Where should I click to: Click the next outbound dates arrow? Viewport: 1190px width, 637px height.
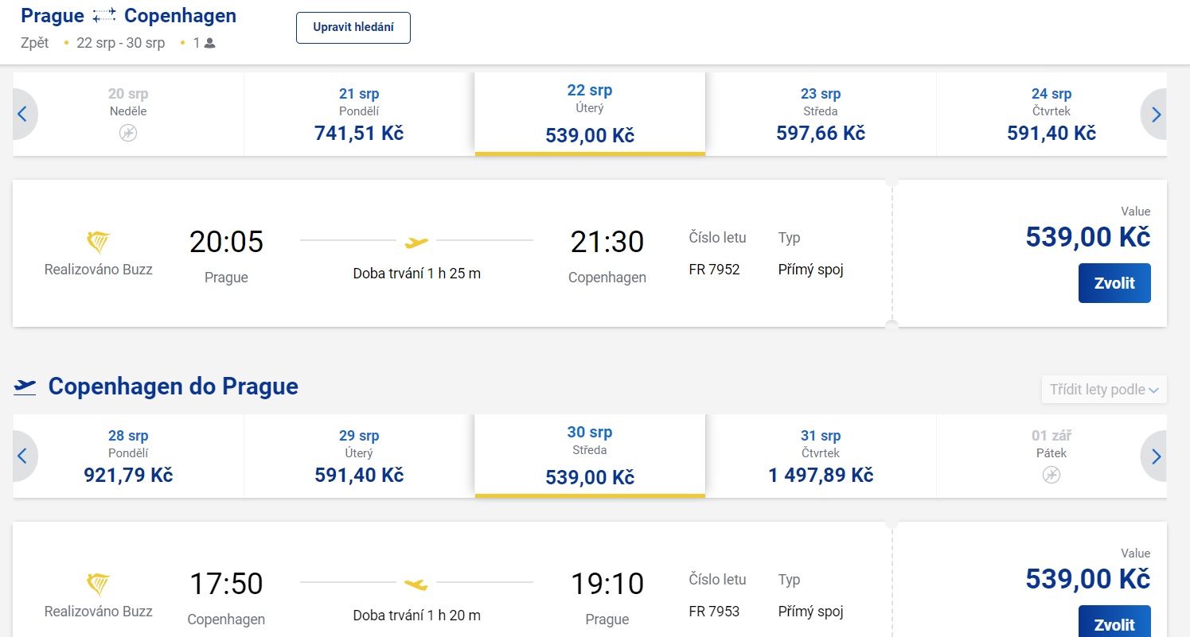(1155, 115)
